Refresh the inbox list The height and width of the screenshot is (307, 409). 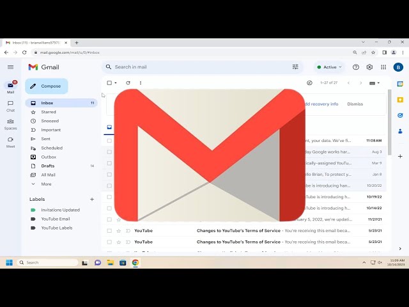click(x=128, y=83)
